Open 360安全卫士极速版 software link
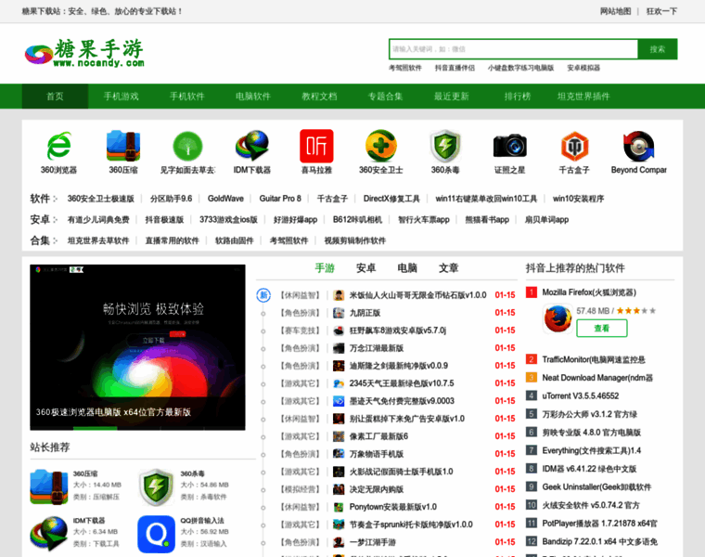705x557 pixels. 101,199
